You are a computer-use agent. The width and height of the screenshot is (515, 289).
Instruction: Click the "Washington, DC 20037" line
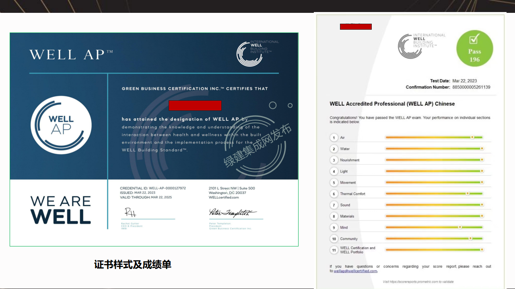click(227, 193)
